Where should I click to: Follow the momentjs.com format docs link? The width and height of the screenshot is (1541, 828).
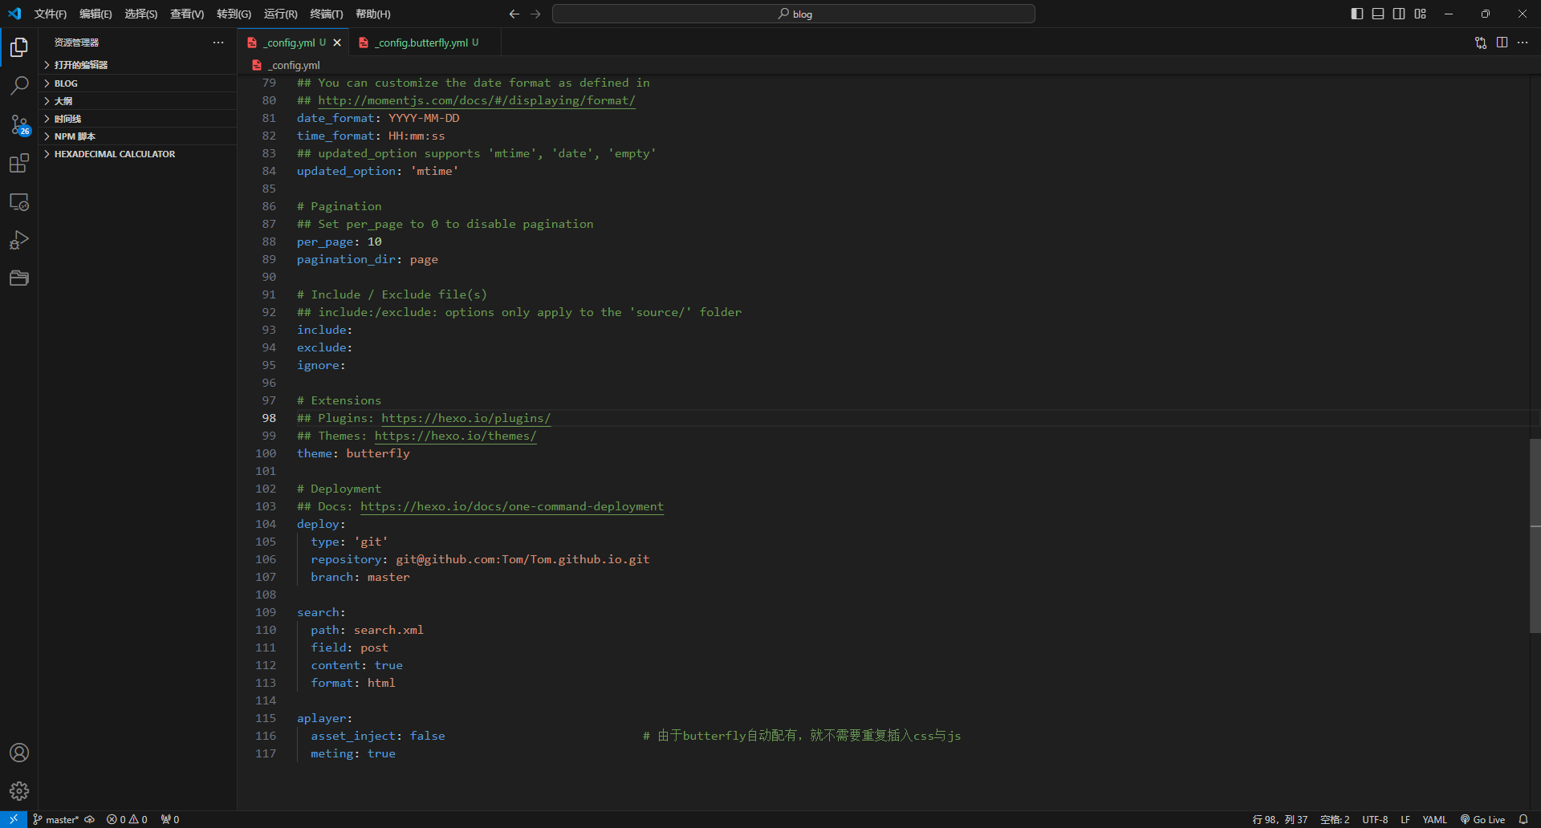click(477, 100)
